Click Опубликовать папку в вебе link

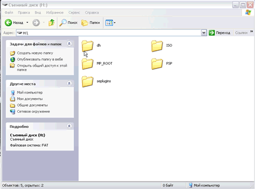[40, 59]
